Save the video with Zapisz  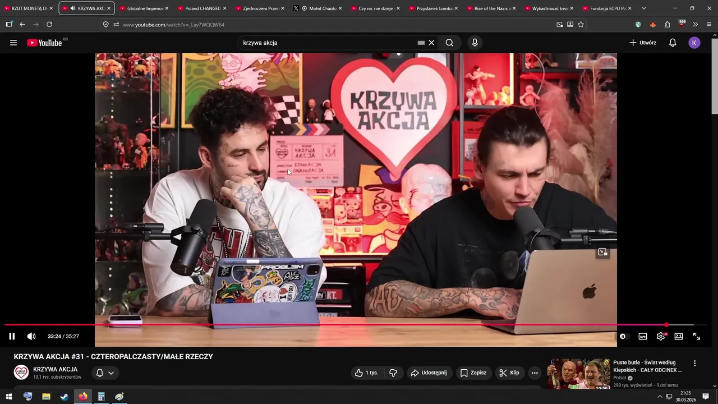473,373
